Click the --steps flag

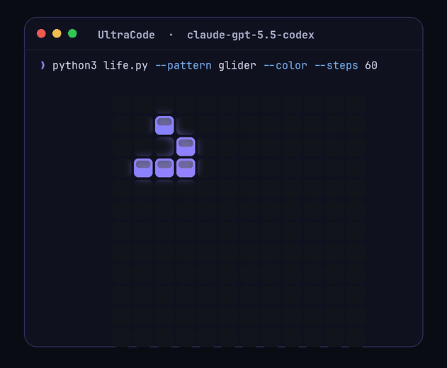click(336, 66)
